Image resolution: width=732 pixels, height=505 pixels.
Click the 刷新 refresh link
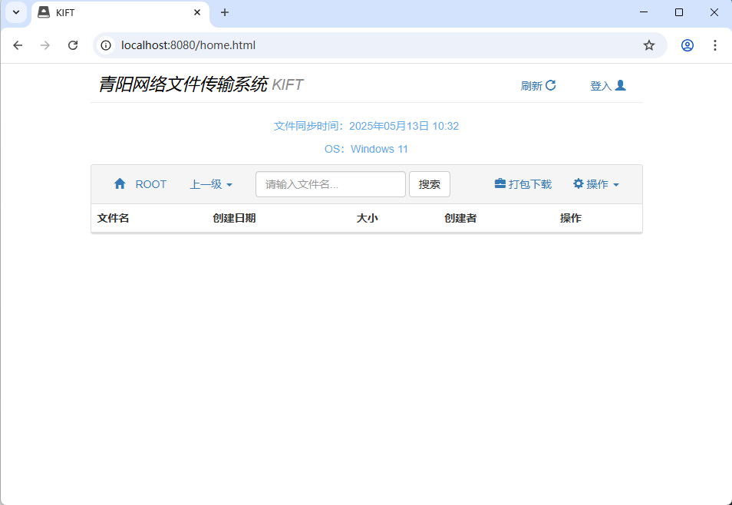[x=533, y=85]
